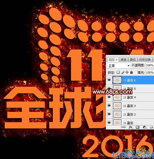Hide layer 11 副本 2
Viewport: 154px width, 159px height.
(109, 114)
